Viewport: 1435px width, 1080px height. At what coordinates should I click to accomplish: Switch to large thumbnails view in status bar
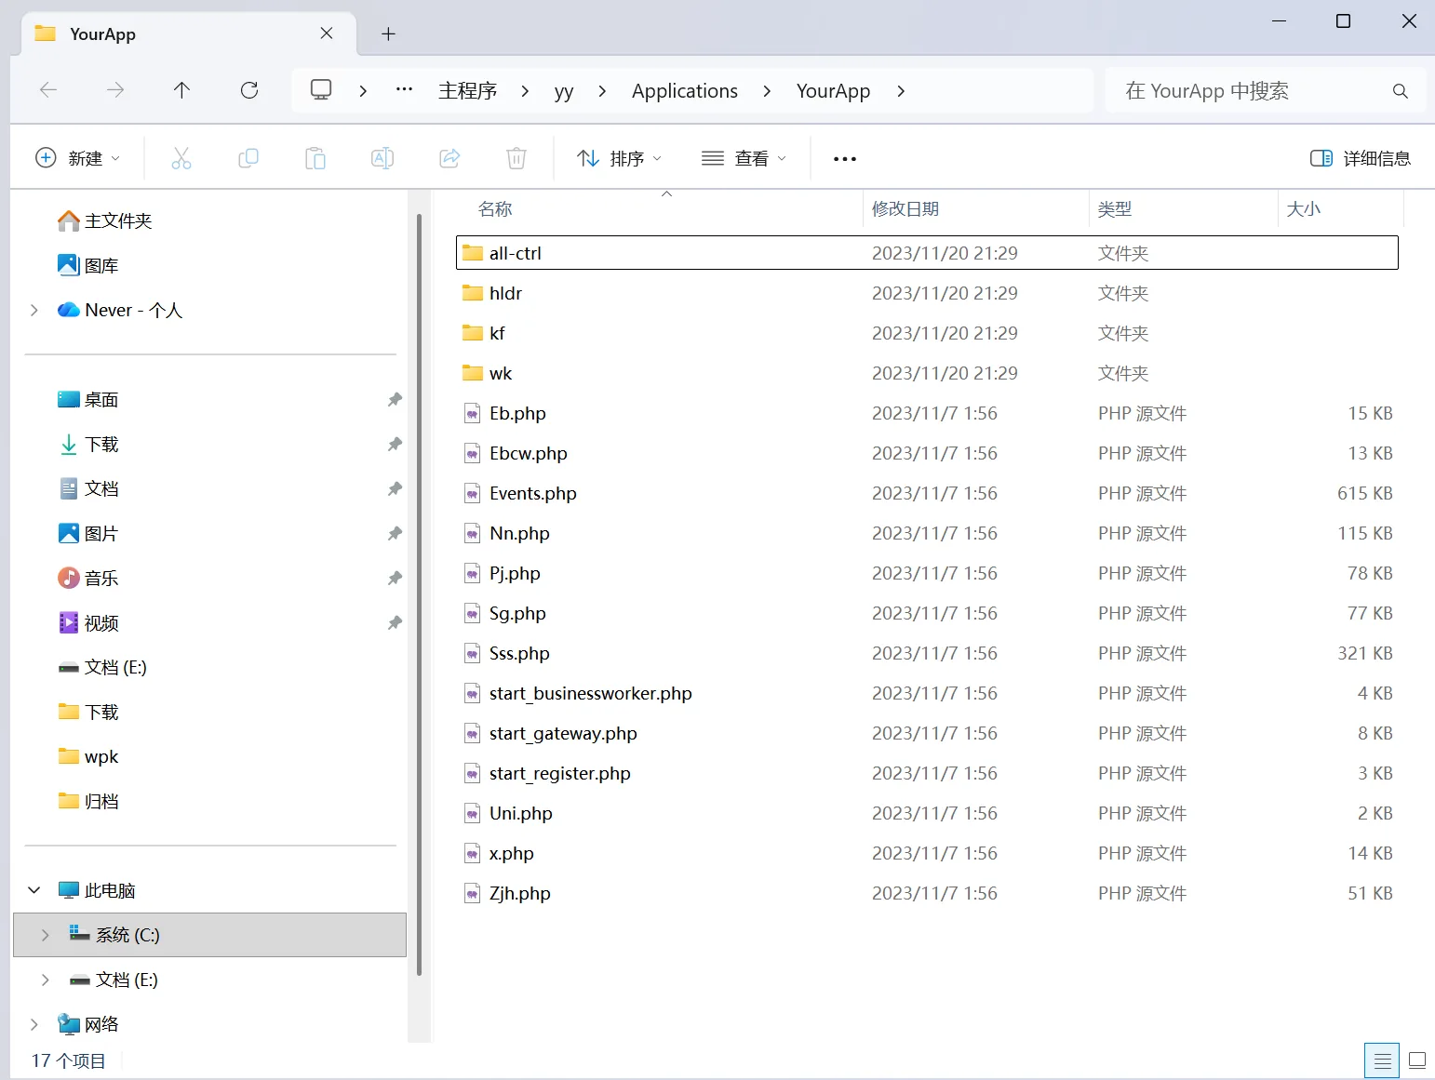point(1417,1060)
